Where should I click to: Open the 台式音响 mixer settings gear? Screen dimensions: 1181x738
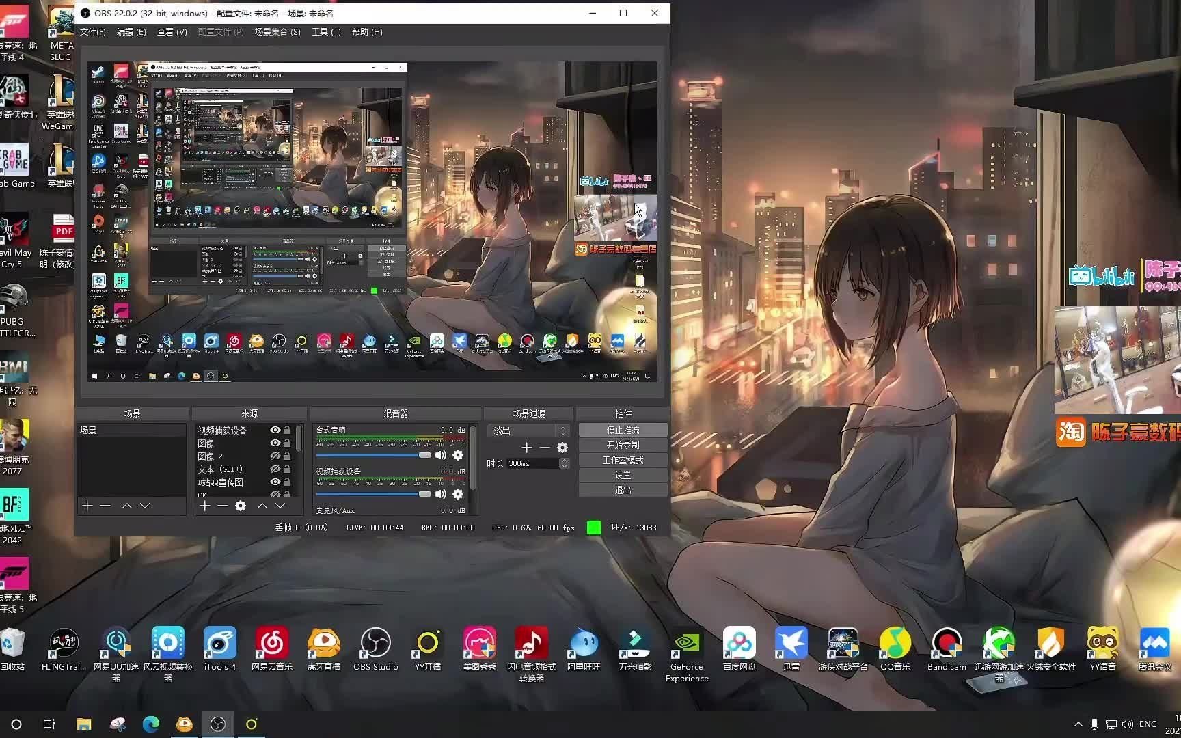point(458,455)
